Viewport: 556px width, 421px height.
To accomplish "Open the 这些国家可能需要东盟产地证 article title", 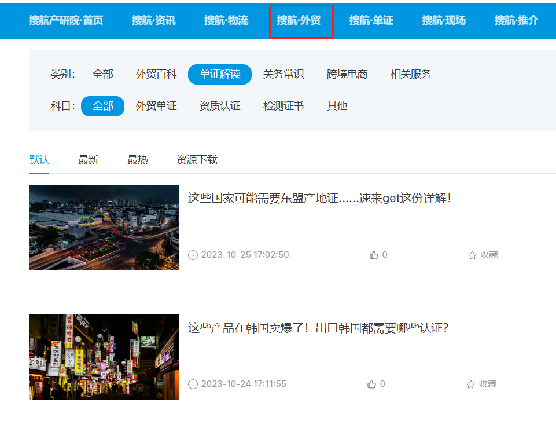I will tap(319, 198).
